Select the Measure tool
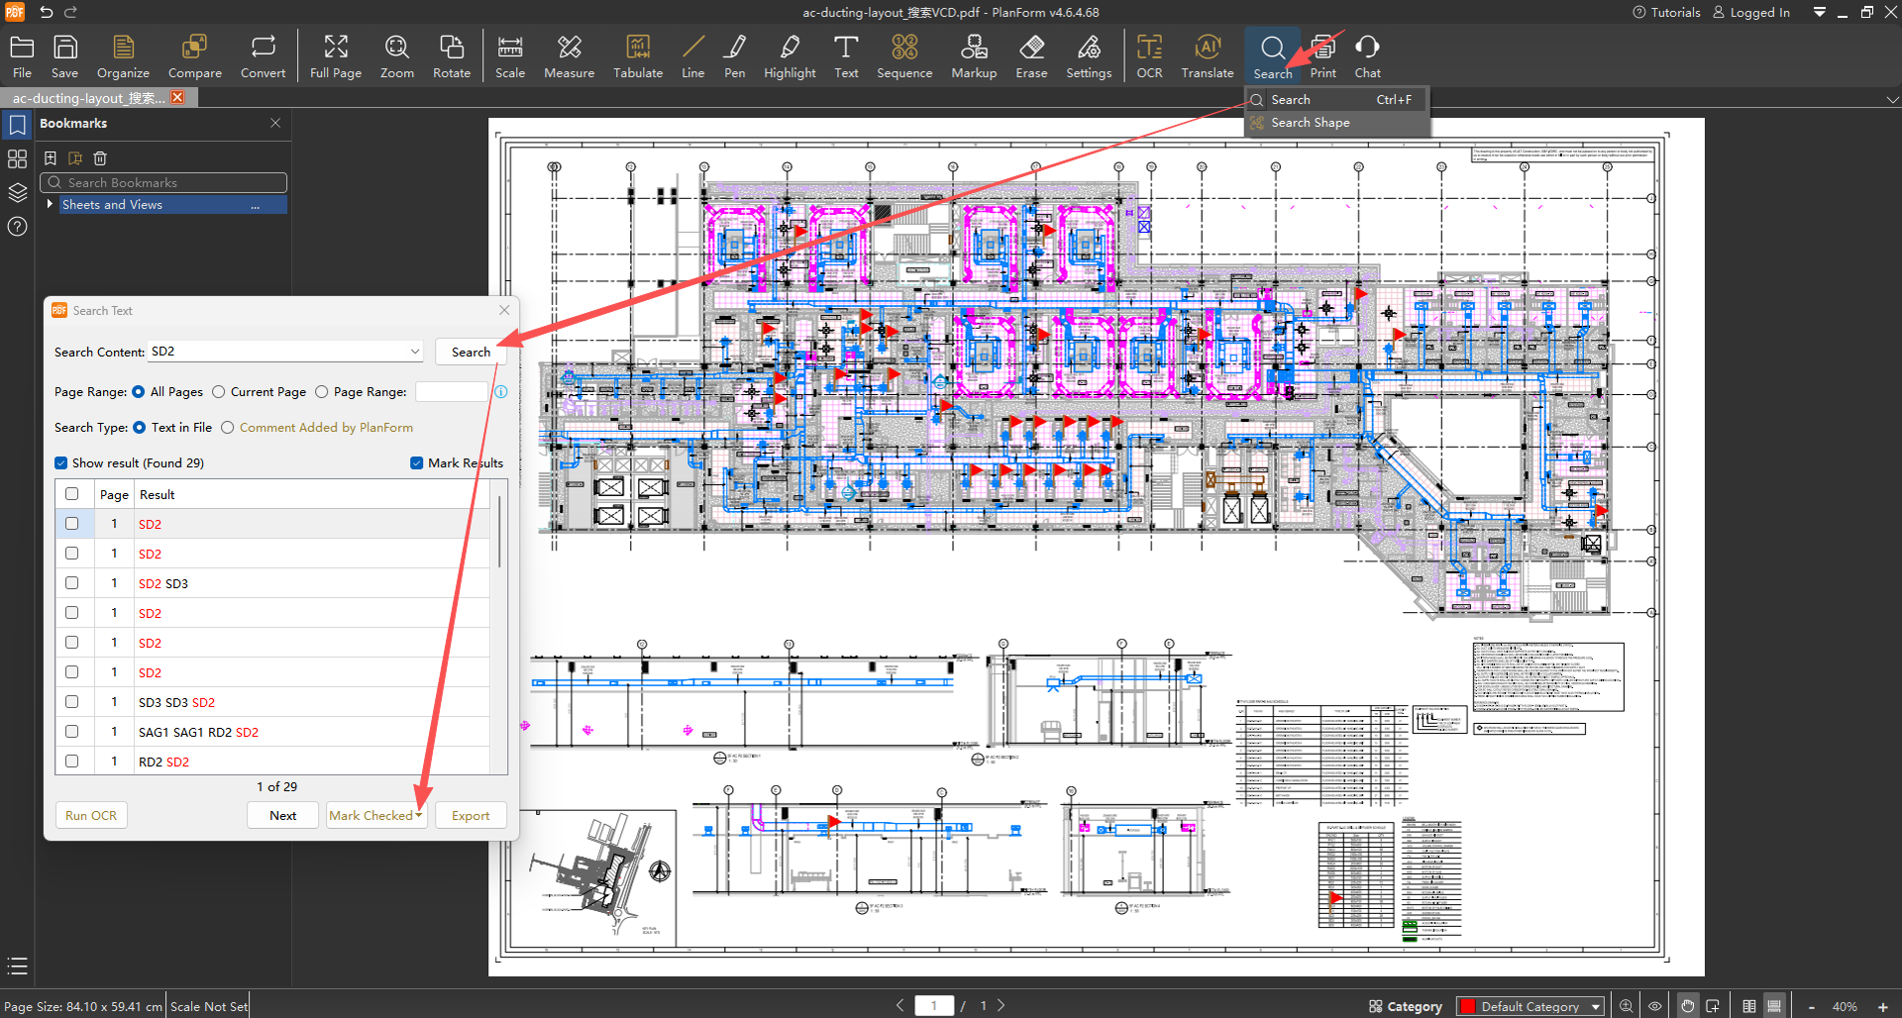1902x1018 pixels. pyautogui.click(x=569, y=56)
